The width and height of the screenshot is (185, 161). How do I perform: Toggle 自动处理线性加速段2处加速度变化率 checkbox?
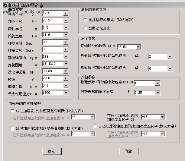point(95,126)
